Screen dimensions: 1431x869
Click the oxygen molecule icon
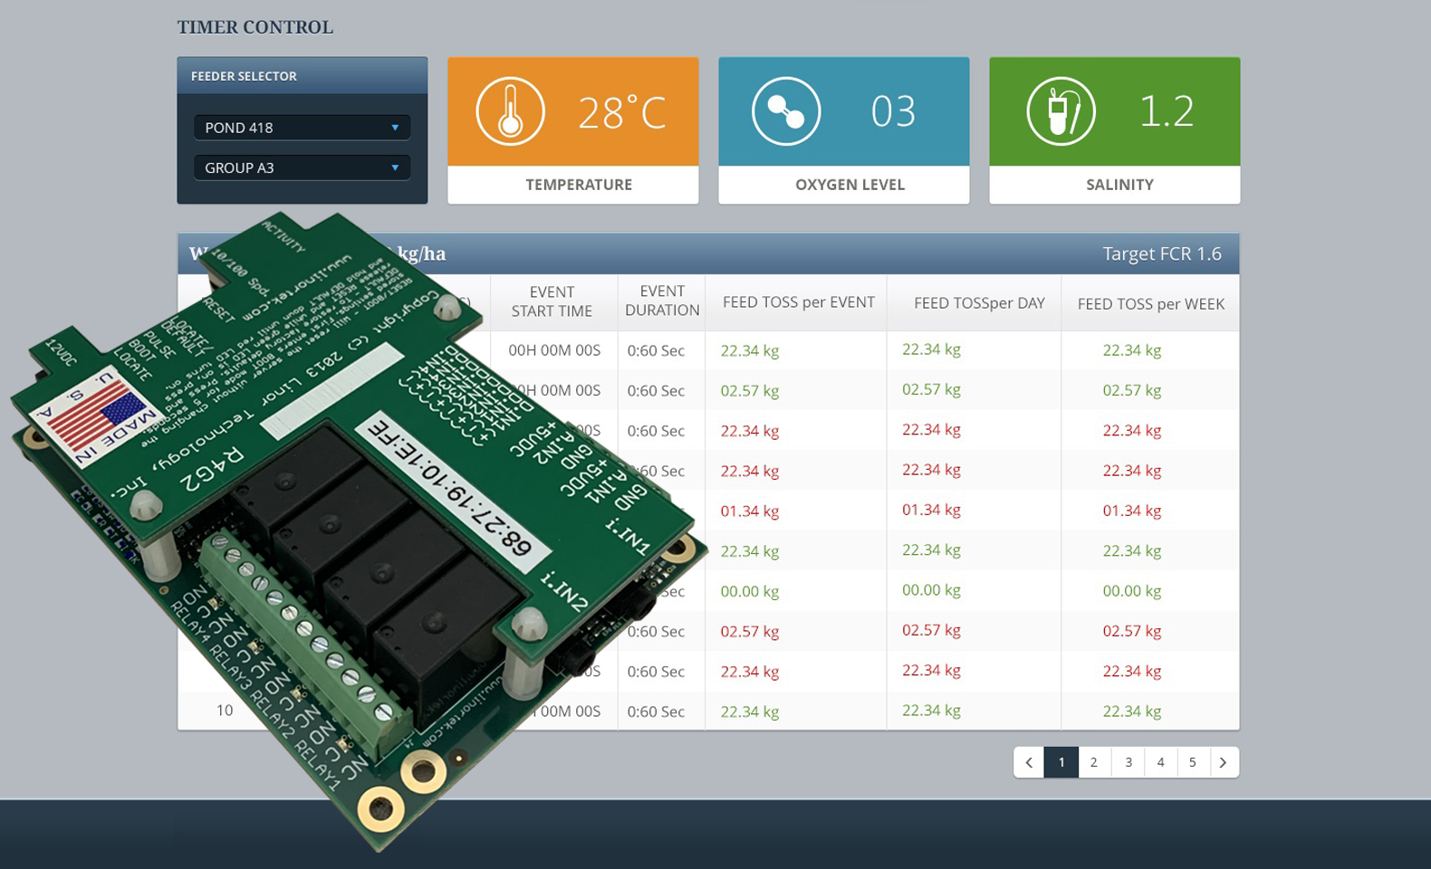pos(785,111)
